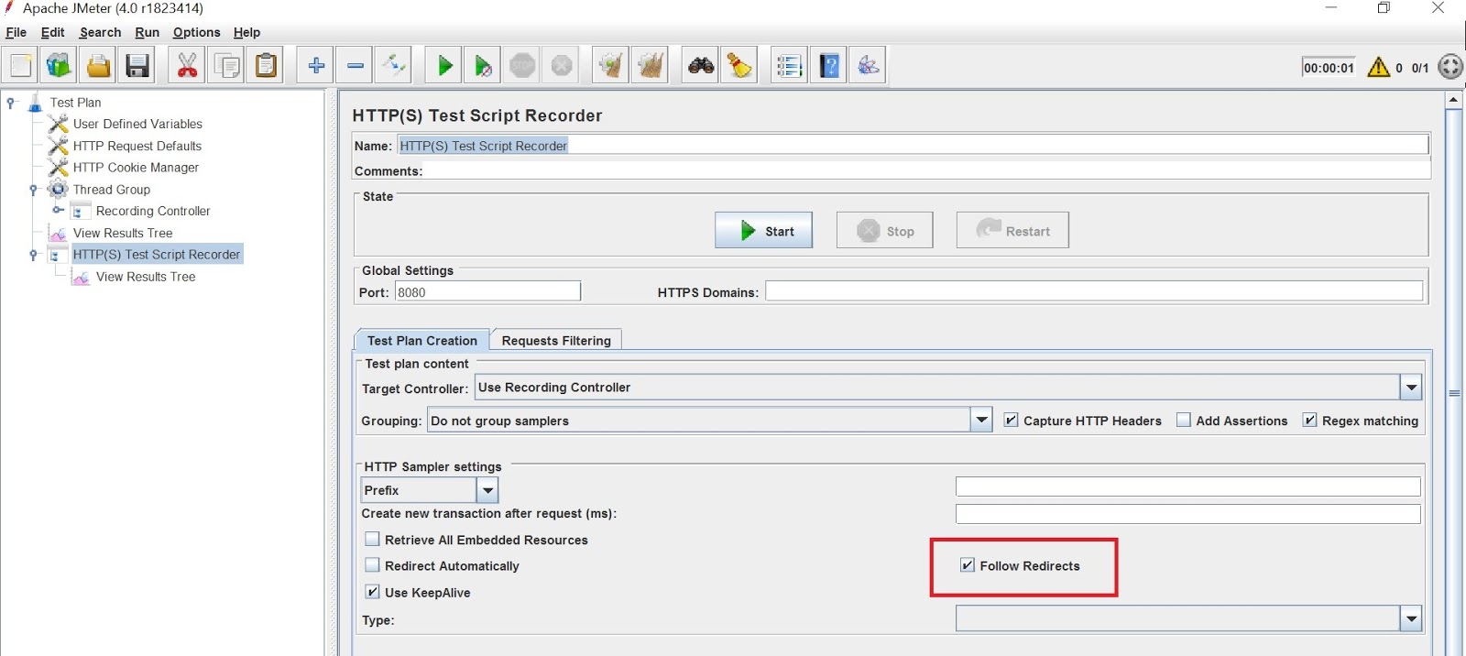Save the test plan with floppy icon
1466x656 pixels.
coord(137,66)
